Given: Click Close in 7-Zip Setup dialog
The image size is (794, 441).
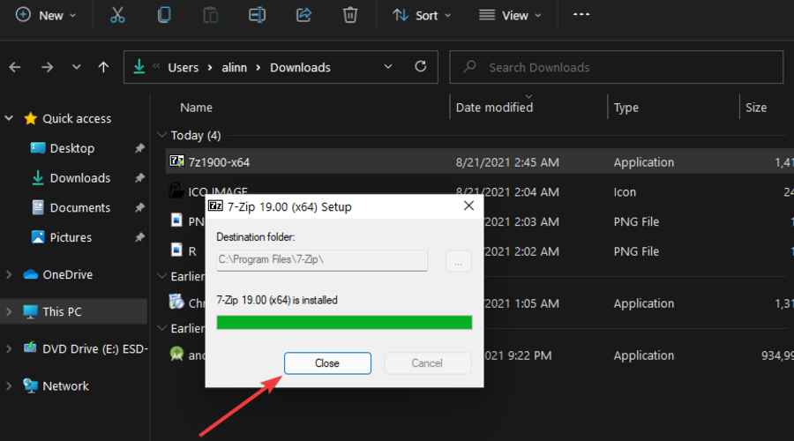Looking at the screenshot, I should (x=327, y=363).
